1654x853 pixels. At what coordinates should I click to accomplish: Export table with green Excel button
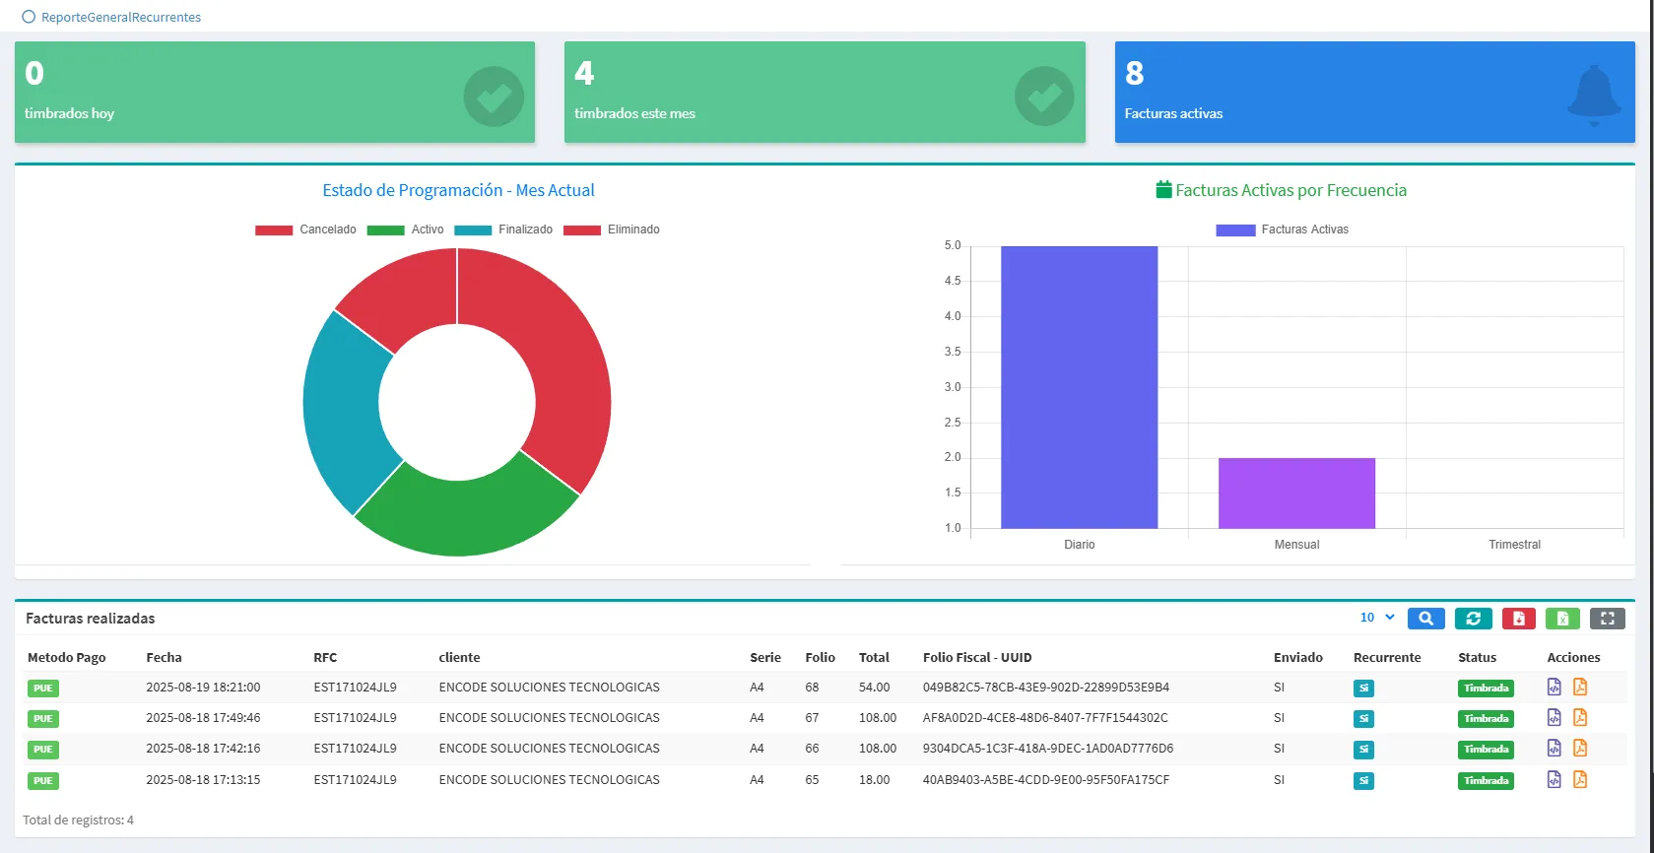click(1562, 619)
